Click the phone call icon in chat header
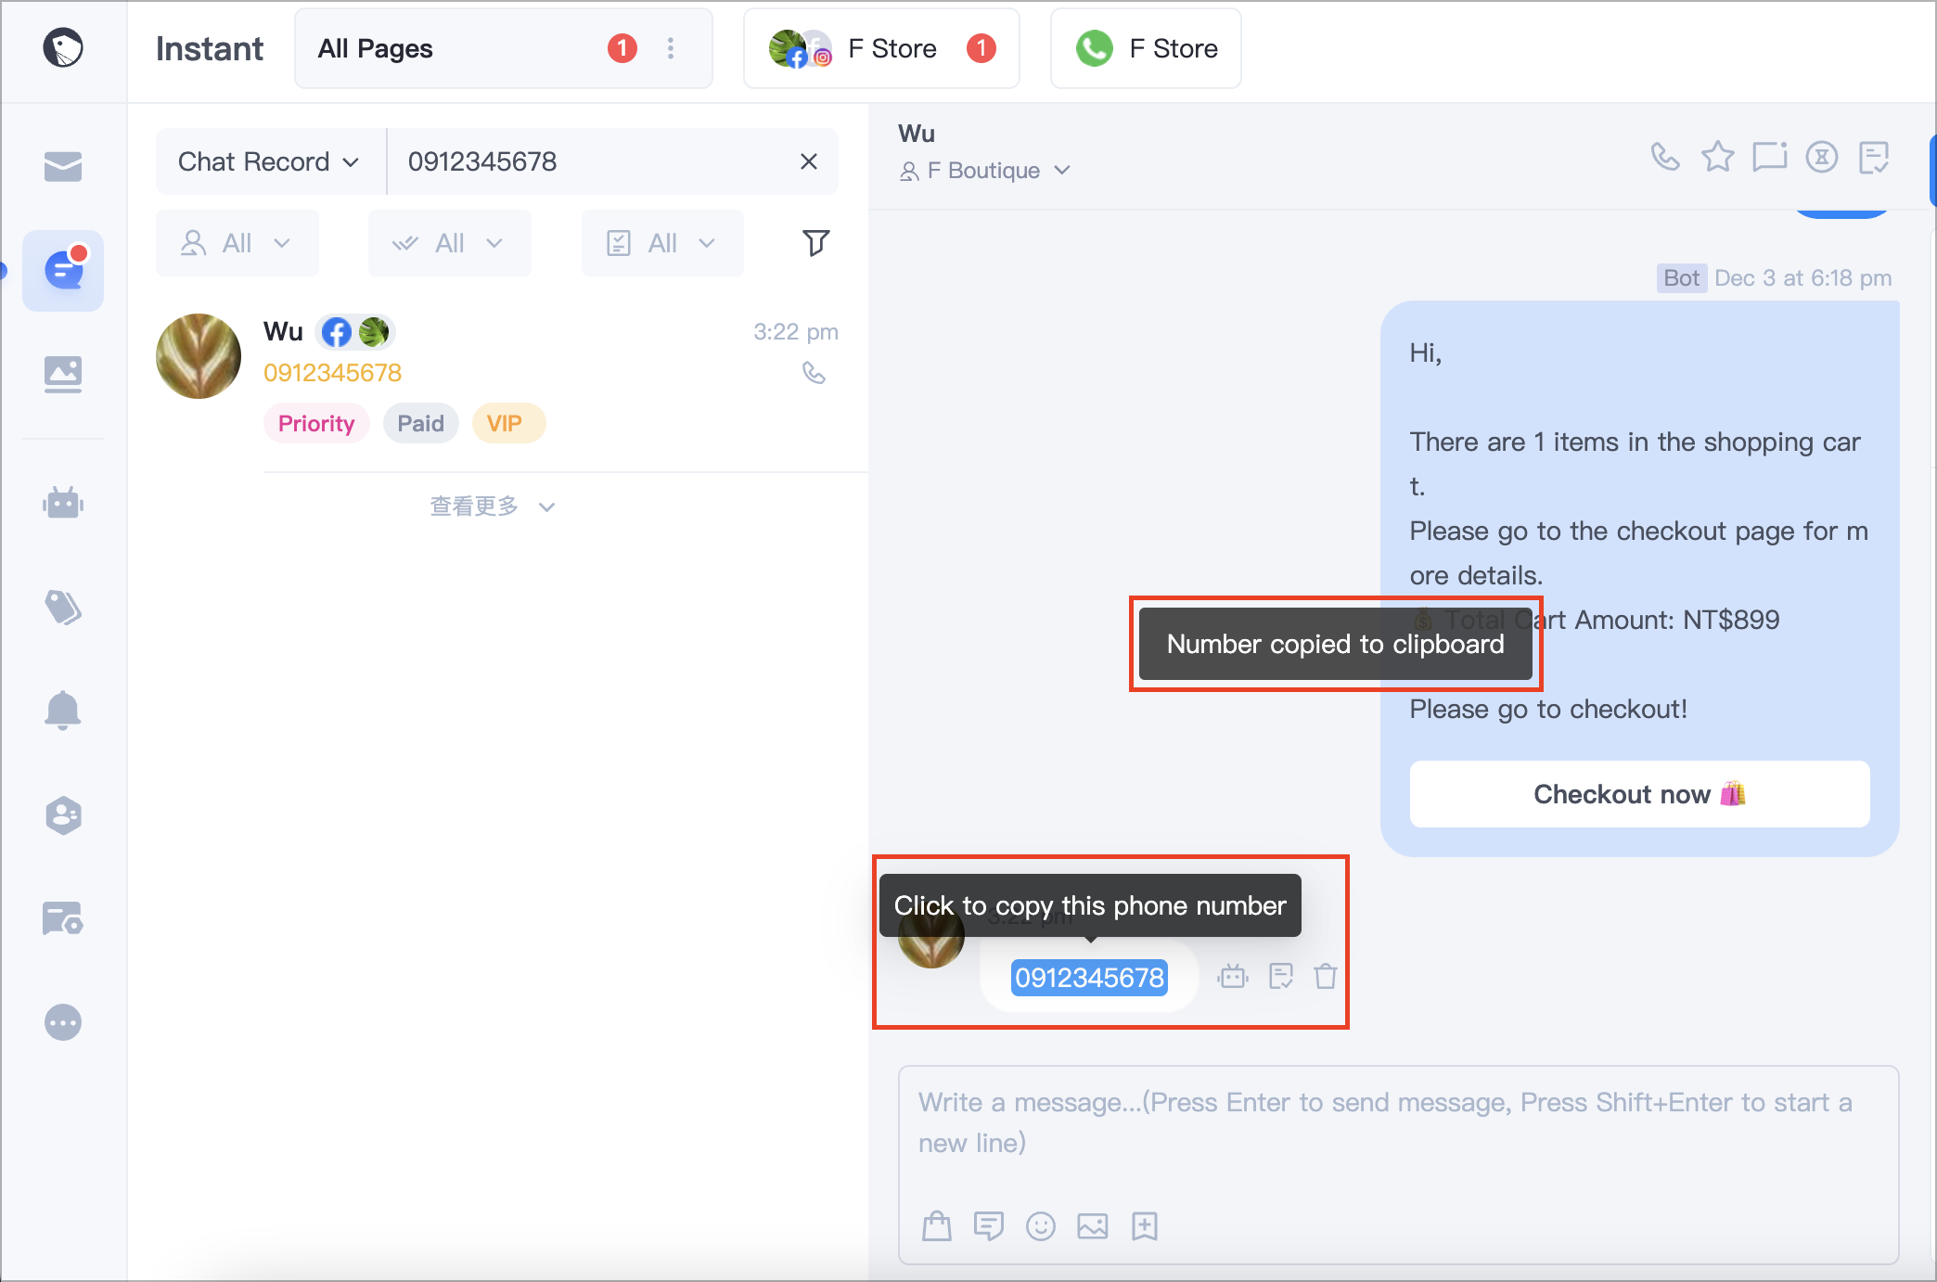The height and width of the screenshot is (1282, 1937). 1665,157
